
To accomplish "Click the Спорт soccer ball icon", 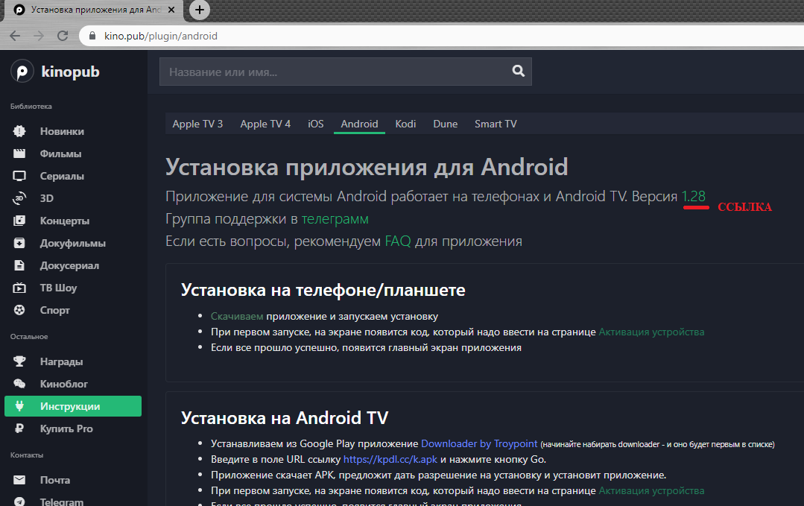I will click(19, 310).
